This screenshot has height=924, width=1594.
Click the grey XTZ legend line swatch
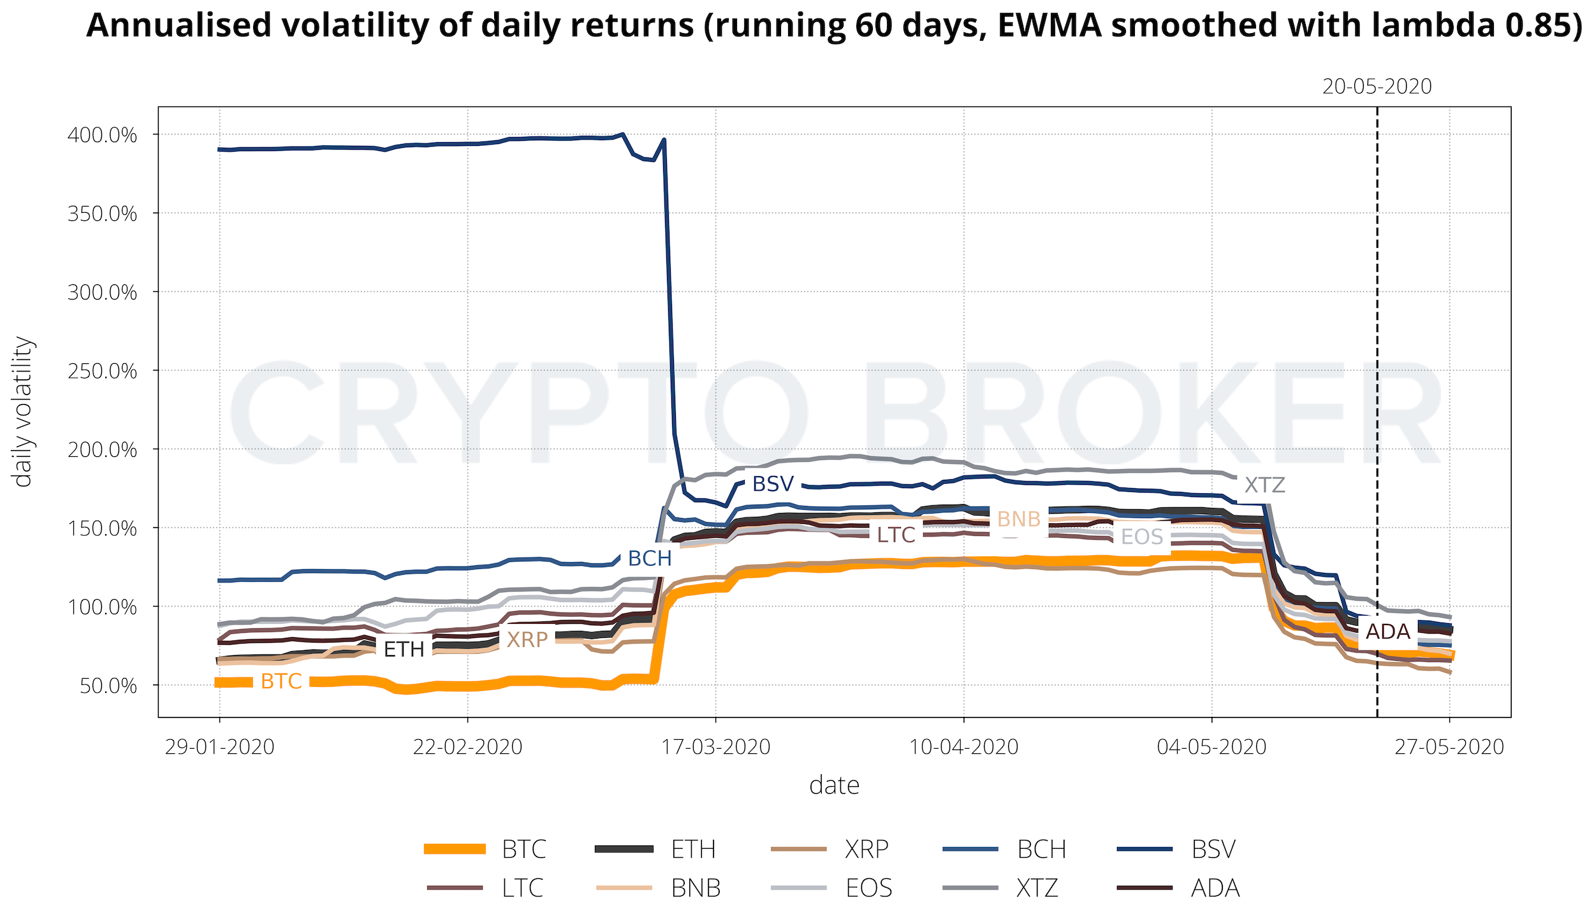click(x=970, y=888)
